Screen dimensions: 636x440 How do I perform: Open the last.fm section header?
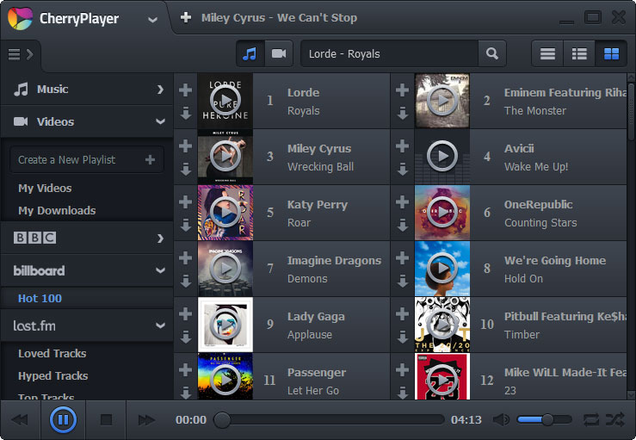click(87, 325)
